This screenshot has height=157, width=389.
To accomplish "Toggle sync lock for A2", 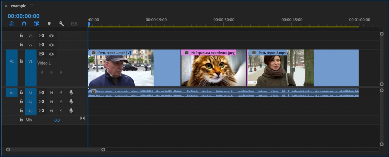I will click(42, 102).
